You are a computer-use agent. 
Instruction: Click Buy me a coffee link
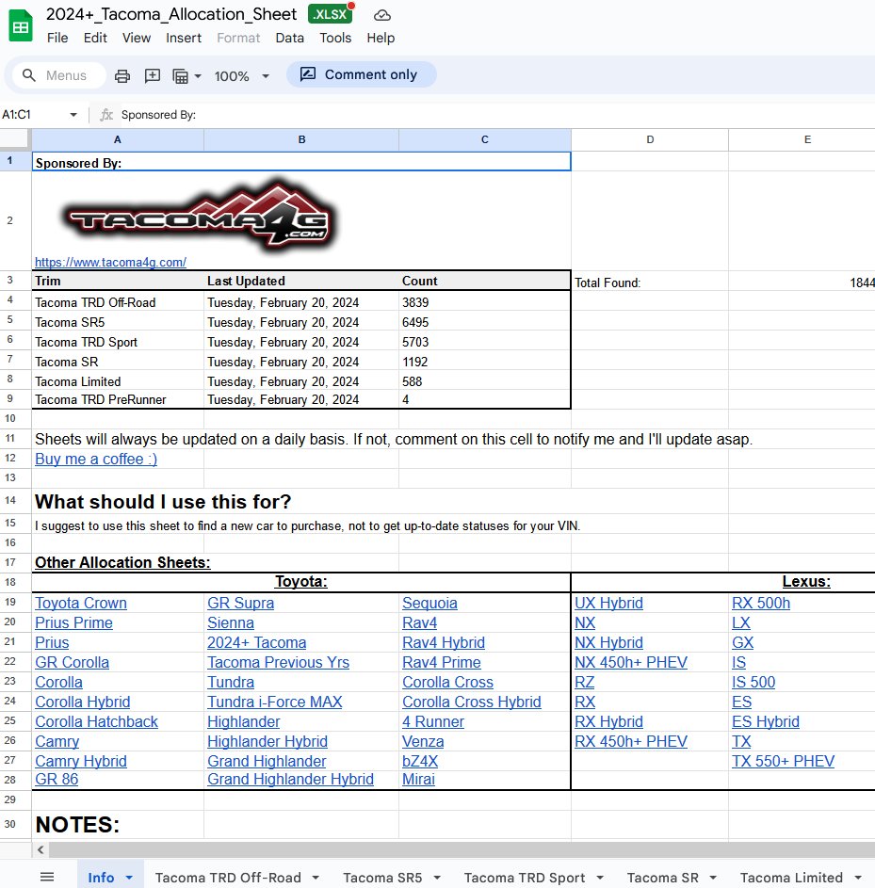[x=96, y=459]
